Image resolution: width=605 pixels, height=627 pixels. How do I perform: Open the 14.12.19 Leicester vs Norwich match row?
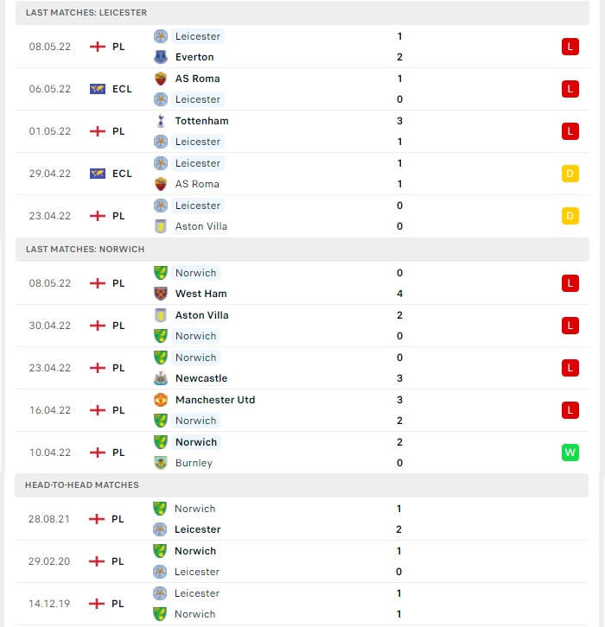point(302,604)
